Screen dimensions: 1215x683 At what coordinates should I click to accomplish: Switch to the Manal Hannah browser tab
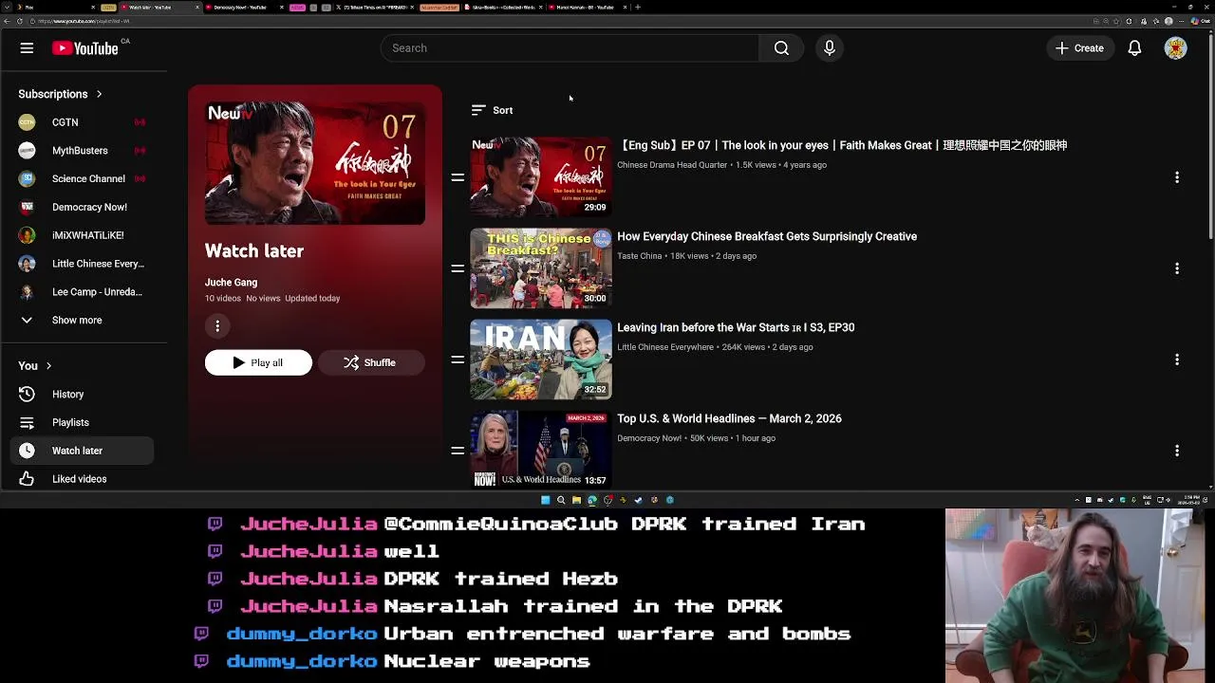click(586, 7)
